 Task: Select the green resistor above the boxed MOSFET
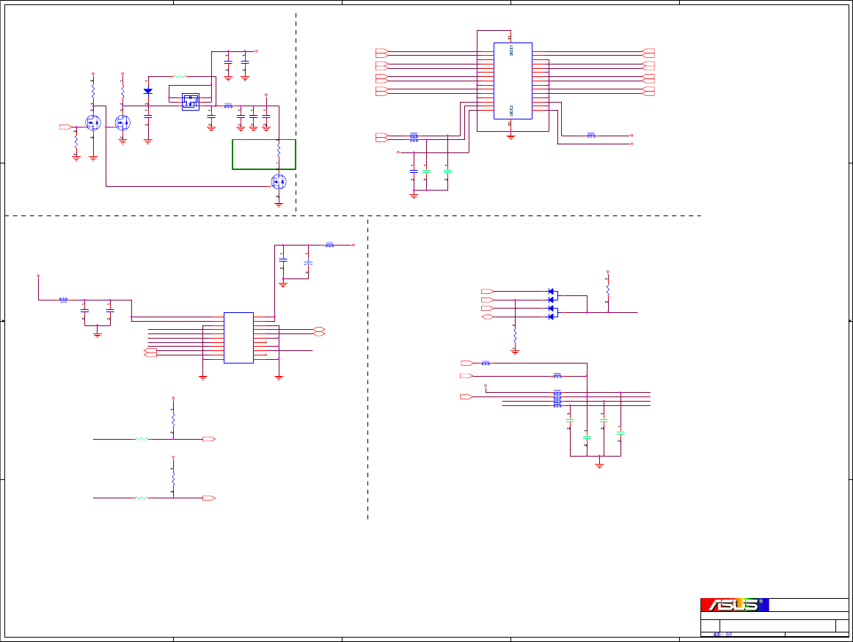[x=180, y=77]
